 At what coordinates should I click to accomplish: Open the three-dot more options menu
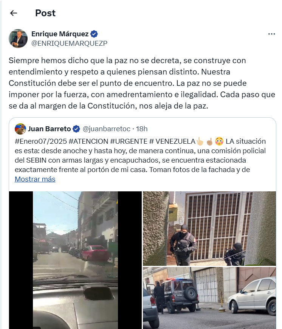pyautogui.click(x=271, y=34)
